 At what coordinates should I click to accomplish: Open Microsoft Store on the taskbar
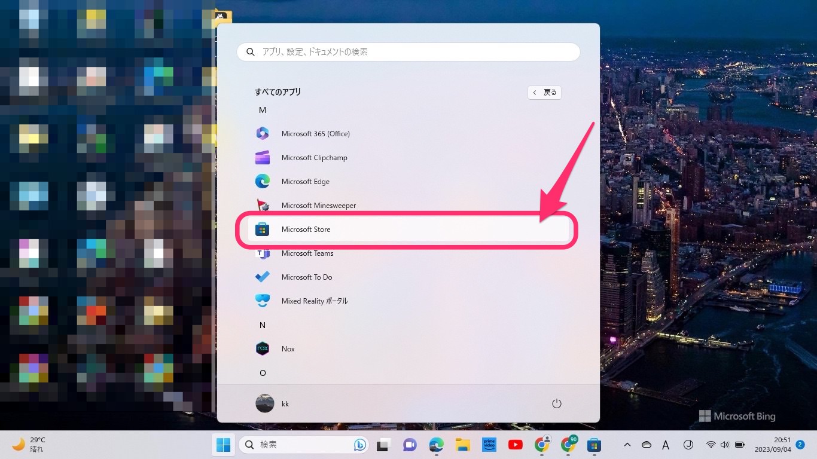pos(594,445)
